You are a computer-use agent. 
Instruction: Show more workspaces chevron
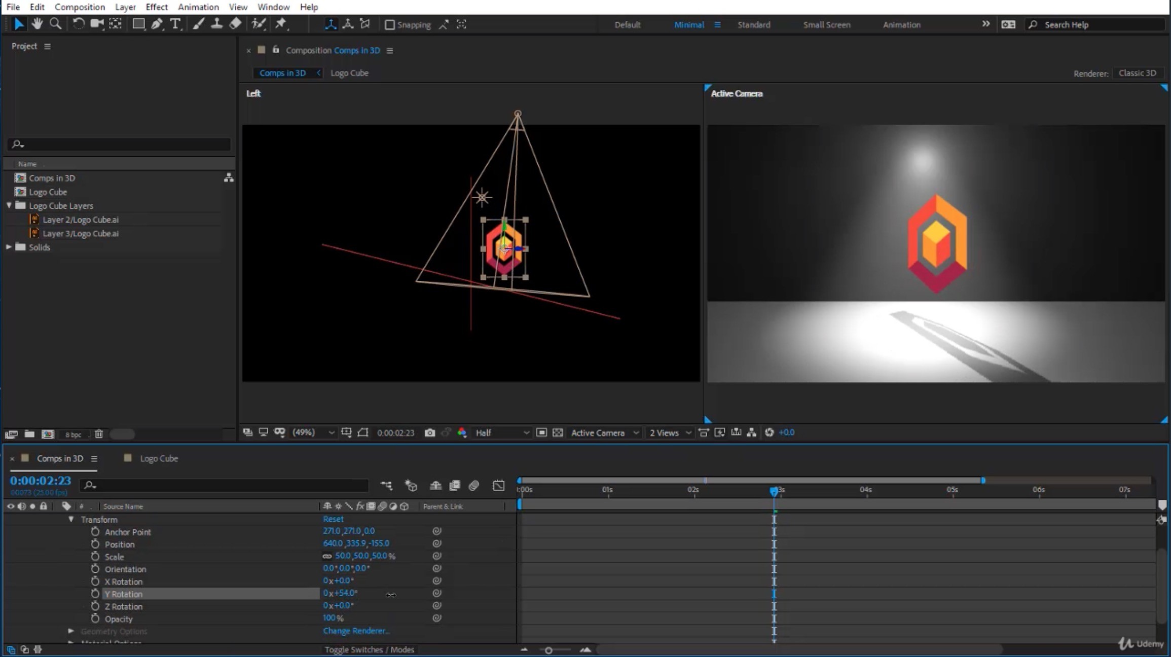(x=986, y=24)
